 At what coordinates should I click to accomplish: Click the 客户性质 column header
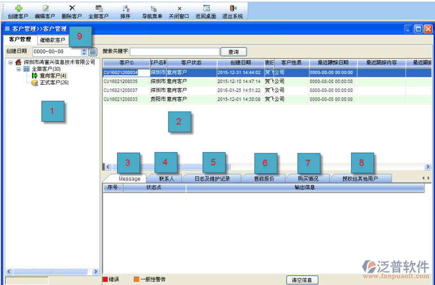click(x=292, y=63)
